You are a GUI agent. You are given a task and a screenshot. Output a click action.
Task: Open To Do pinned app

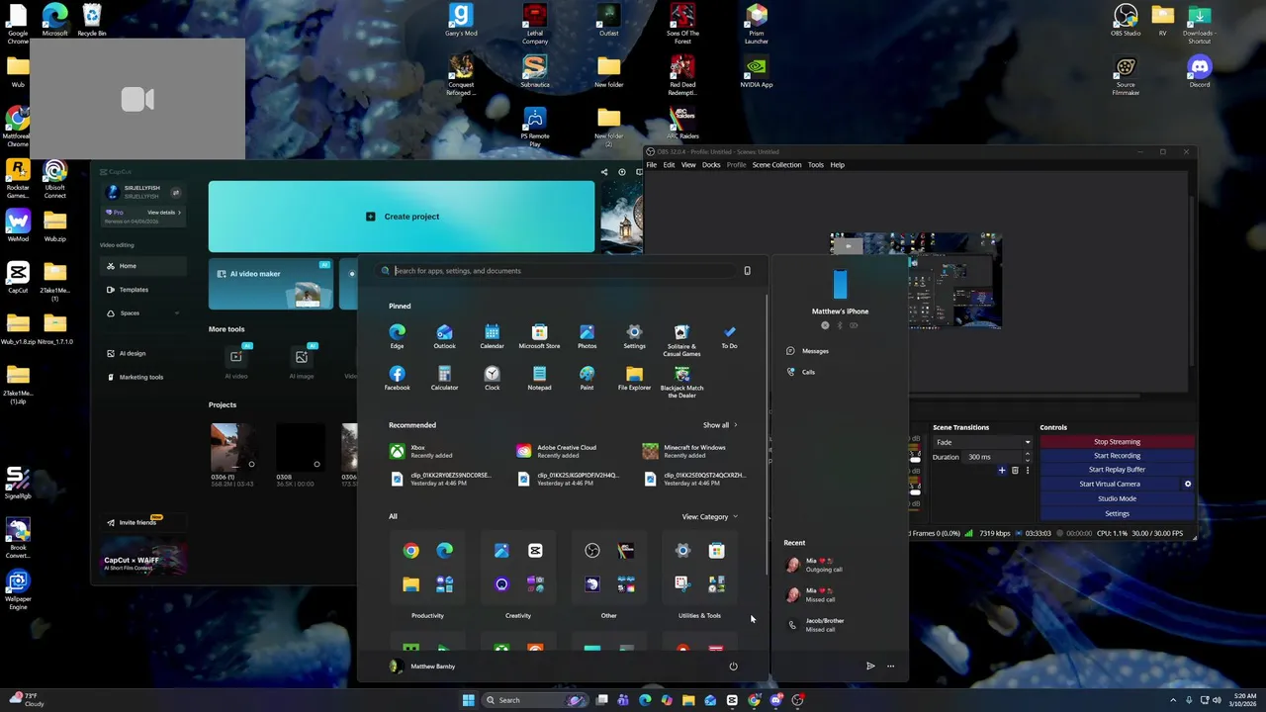click(x=729, y=336)
